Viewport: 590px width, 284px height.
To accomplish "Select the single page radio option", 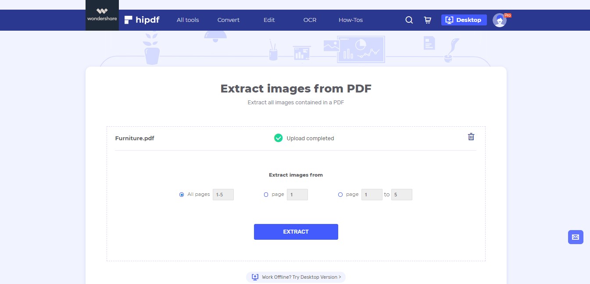I will coord(266,195).
